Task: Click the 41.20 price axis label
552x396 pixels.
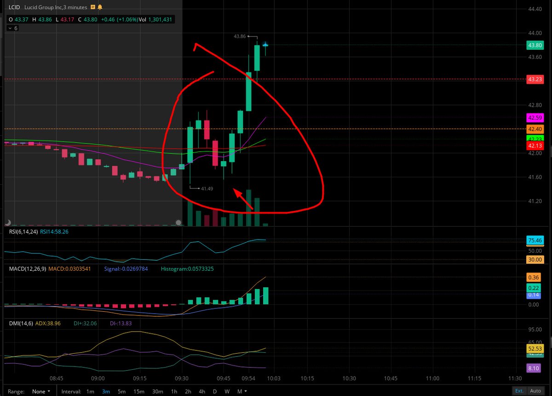Action: point(535,201)
